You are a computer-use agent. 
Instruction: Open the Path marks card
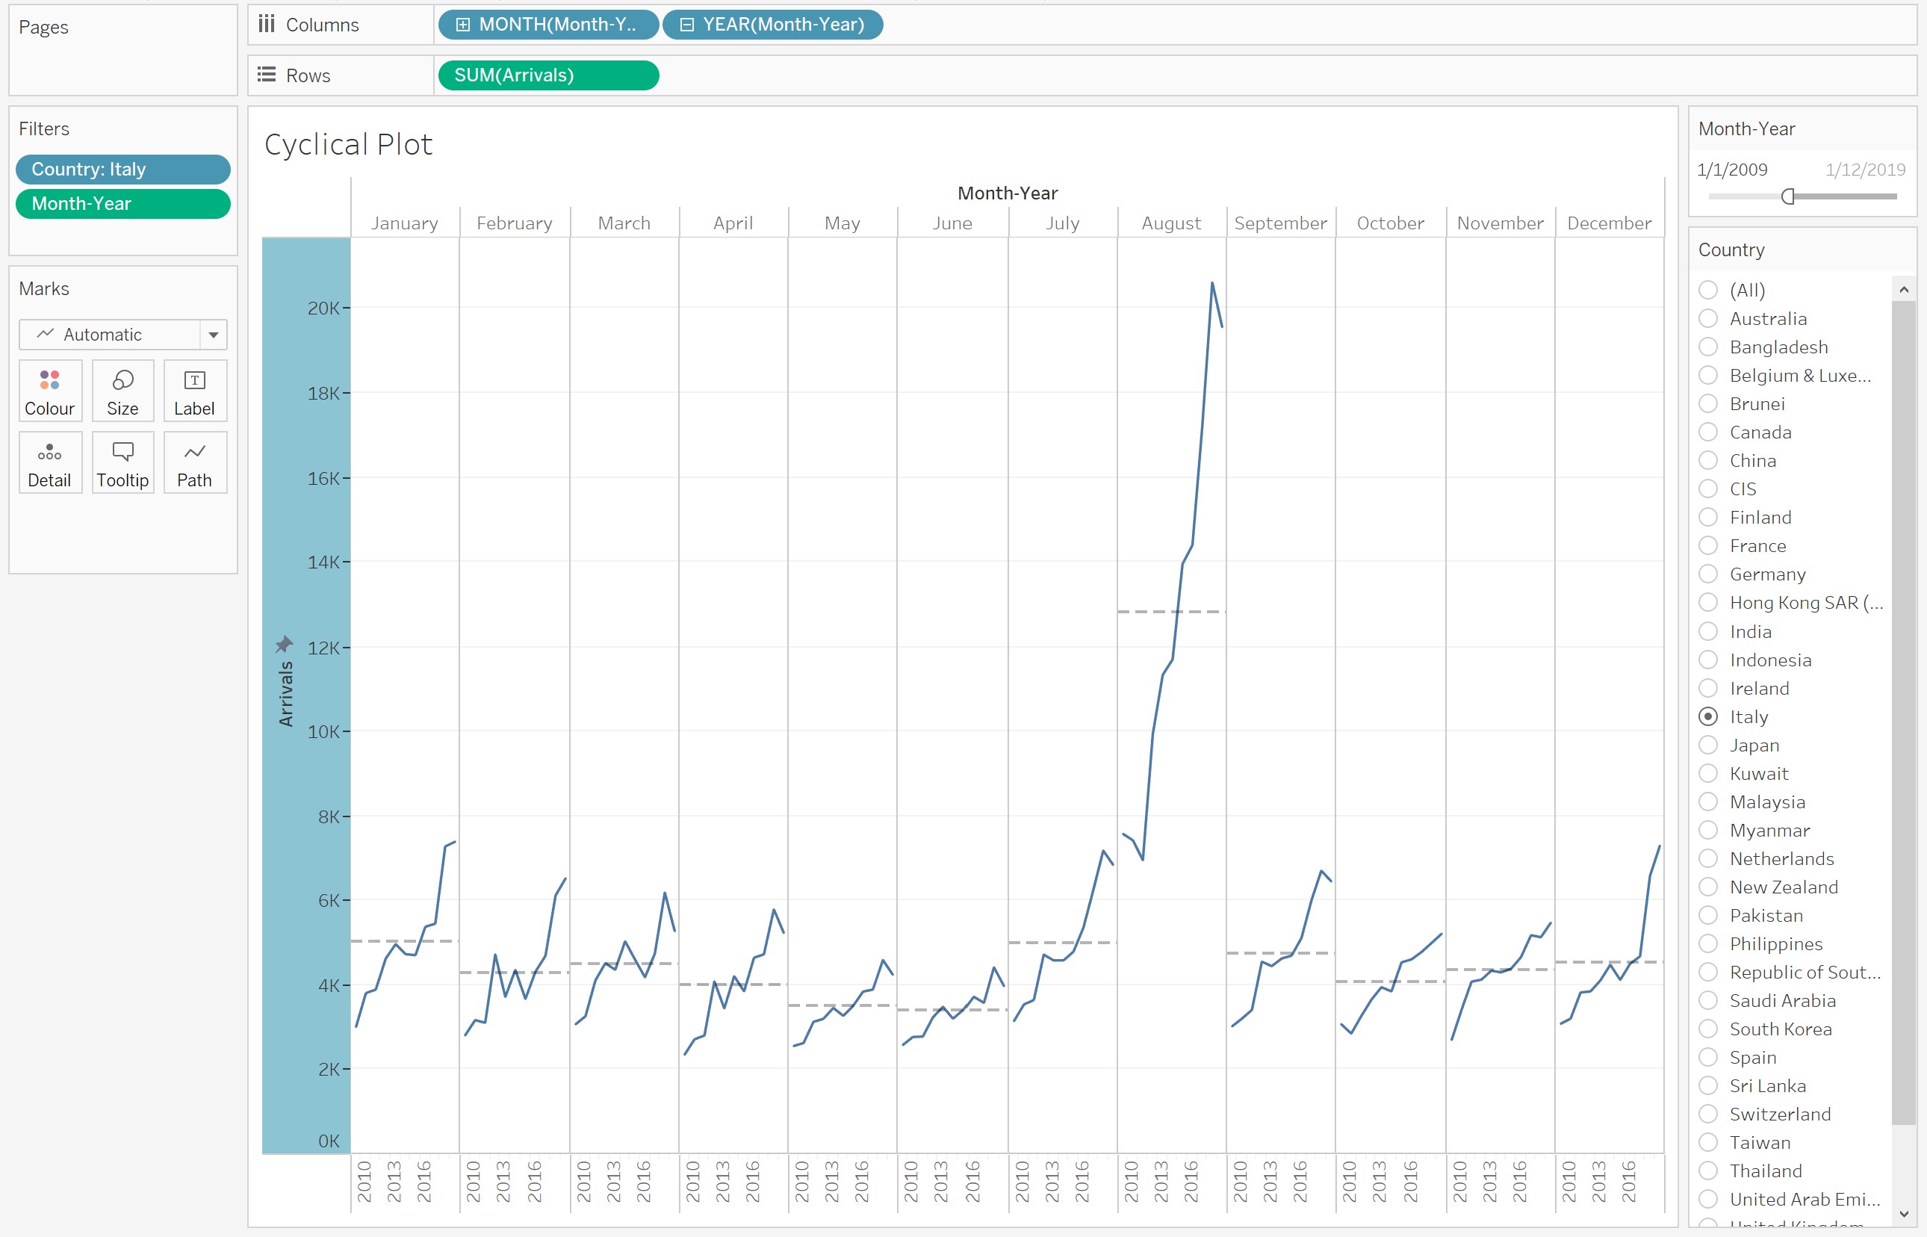point(194,462)
